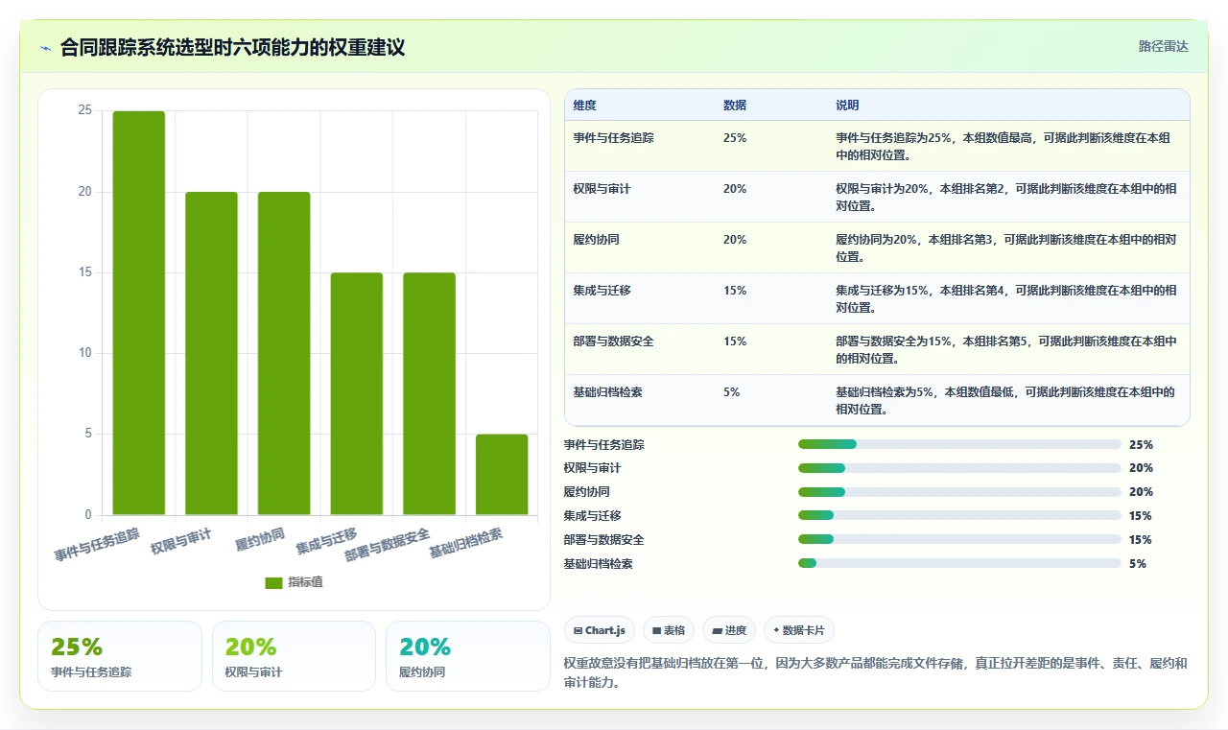1228x730 pixels.
Task: Click the 基础归档检索 bar in the chart
Action: [x=502, y=474]
